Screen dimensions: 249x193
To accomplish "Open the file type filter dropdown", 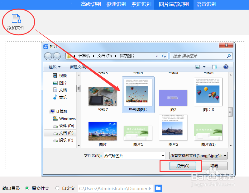I will tap(198, 156).
